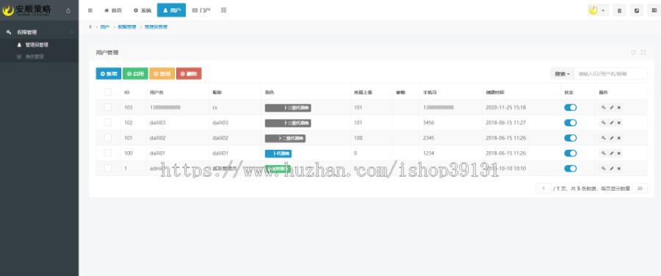Check the checkbox for row ID 103
This screenshot has height=276, width=661.
[108, 107]
